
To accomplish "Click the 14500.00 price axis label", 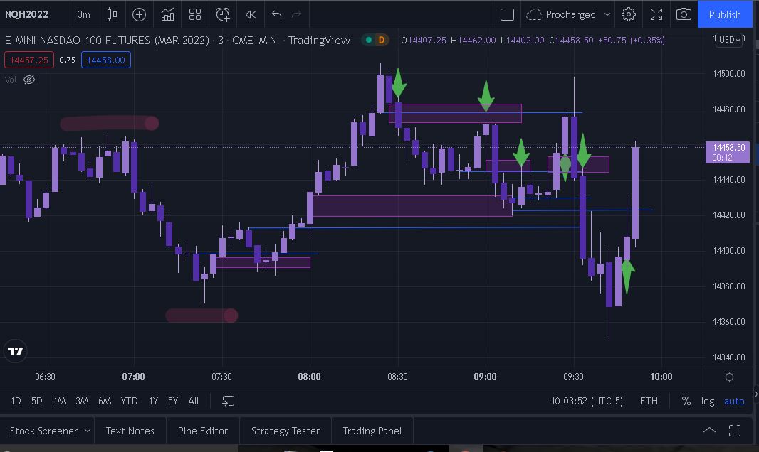I will tap(728, 74).
